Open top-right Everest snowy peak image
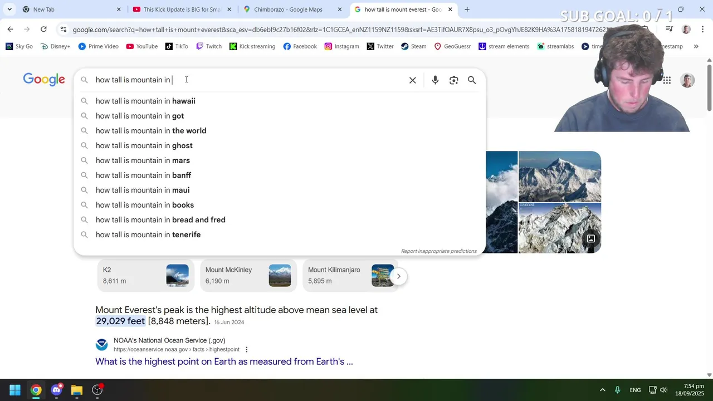 560,176
